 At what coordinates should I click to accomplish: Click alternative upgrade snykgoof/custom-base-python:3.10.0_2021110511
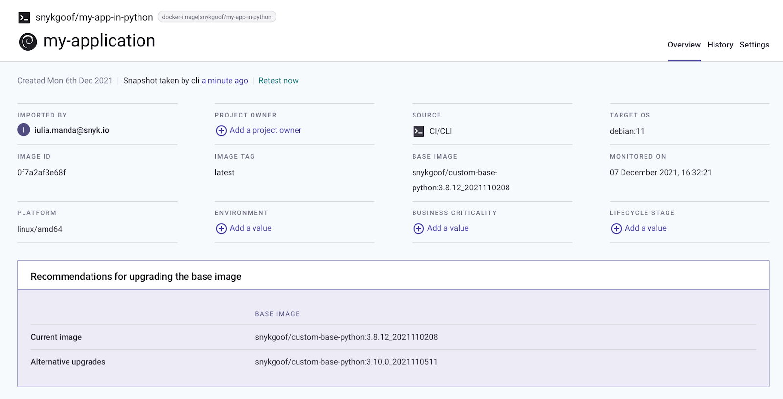click(x=346, y=362)
